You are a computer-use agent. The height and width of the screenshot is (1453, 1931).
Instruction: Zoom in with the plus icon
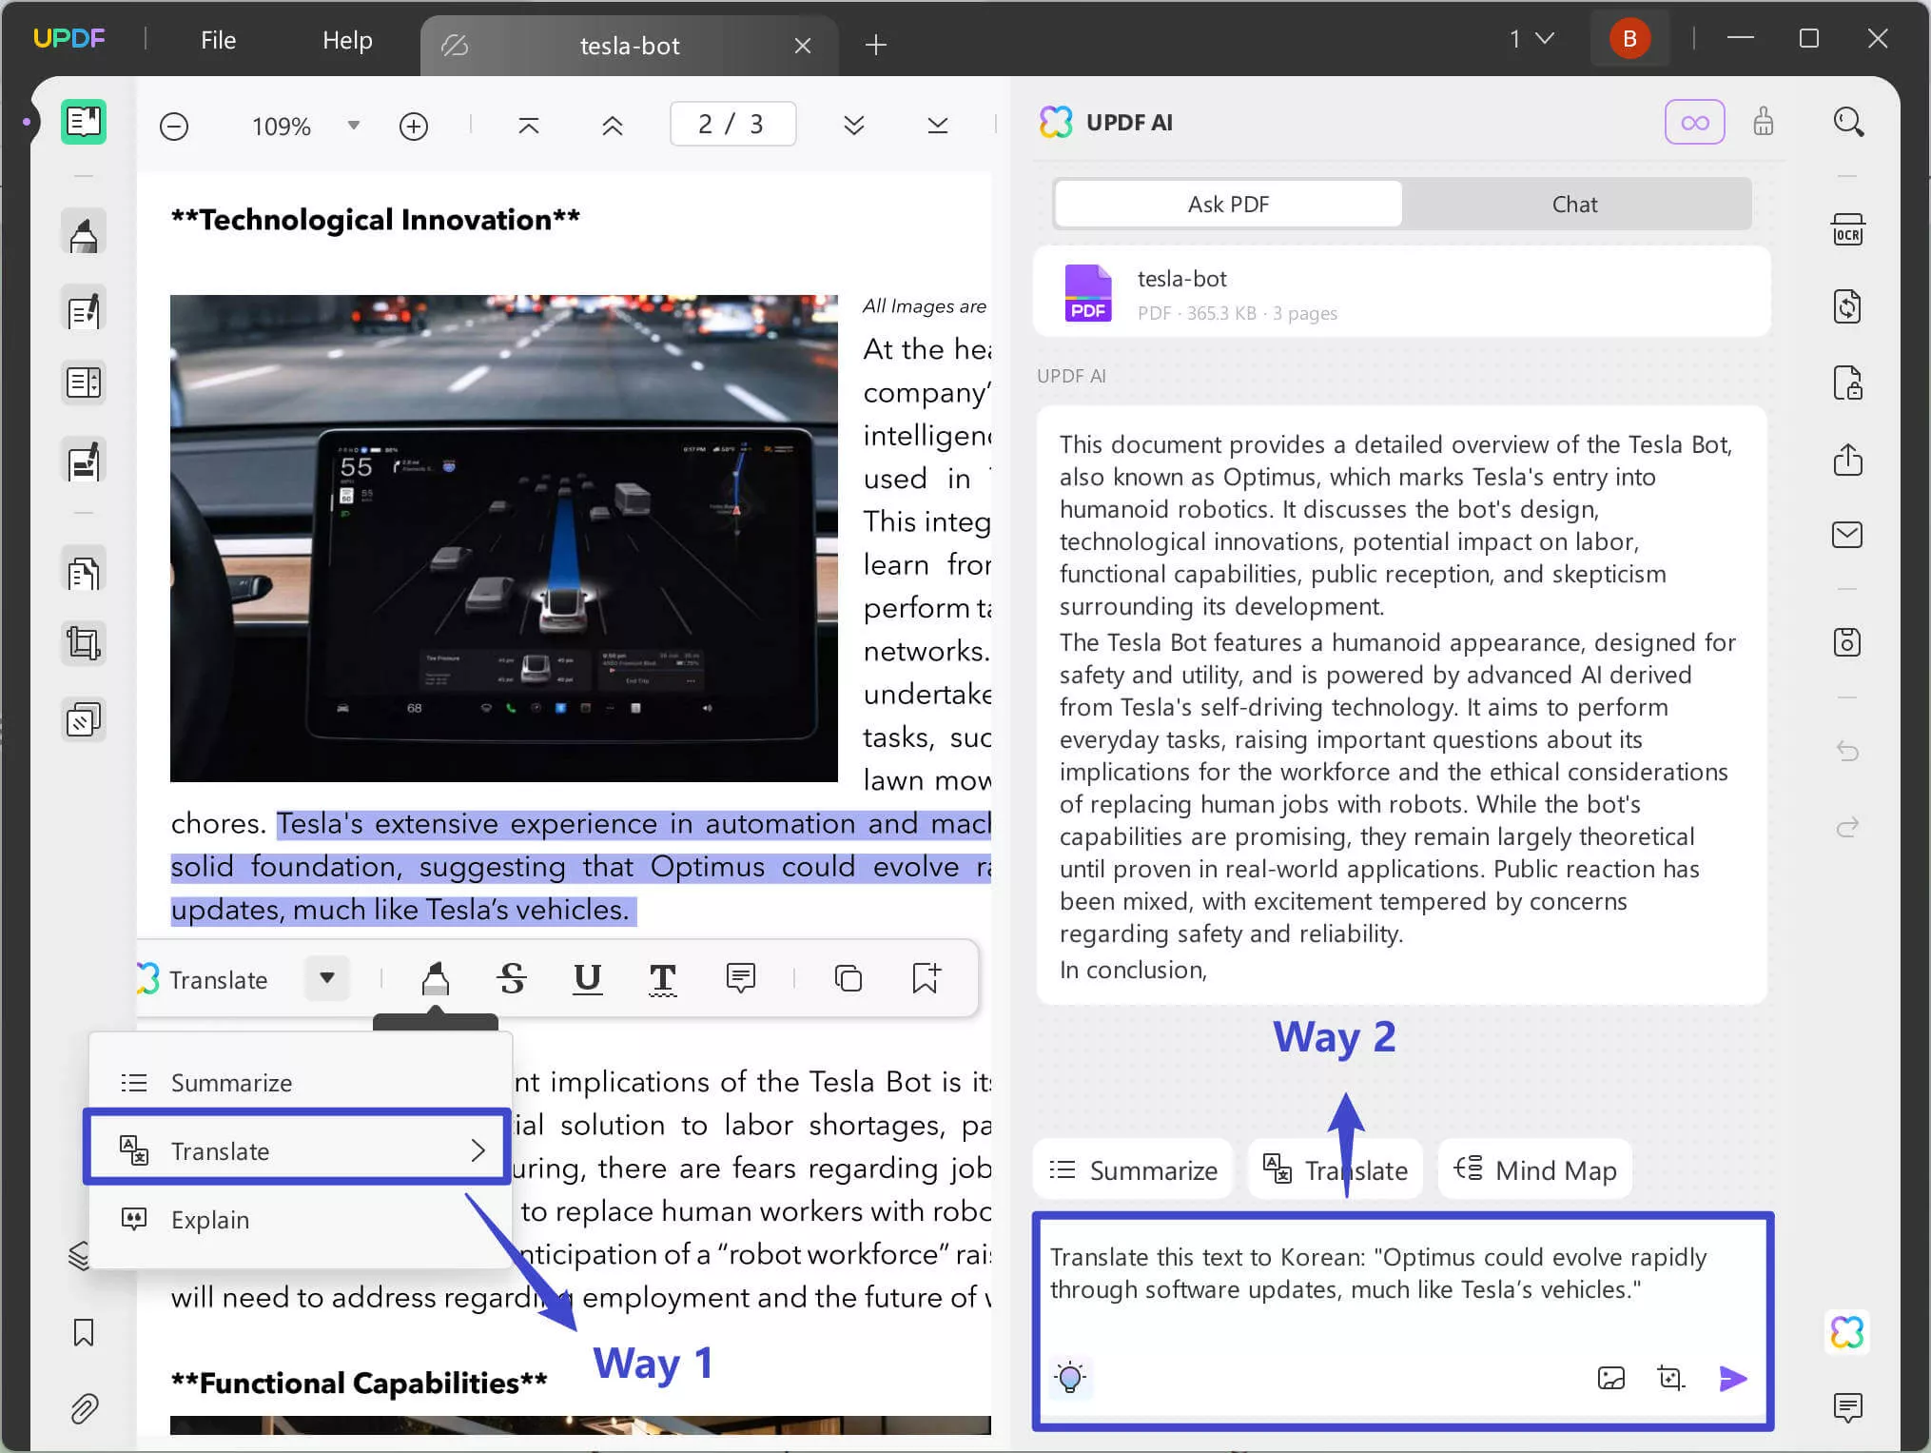tap(413, 127)
